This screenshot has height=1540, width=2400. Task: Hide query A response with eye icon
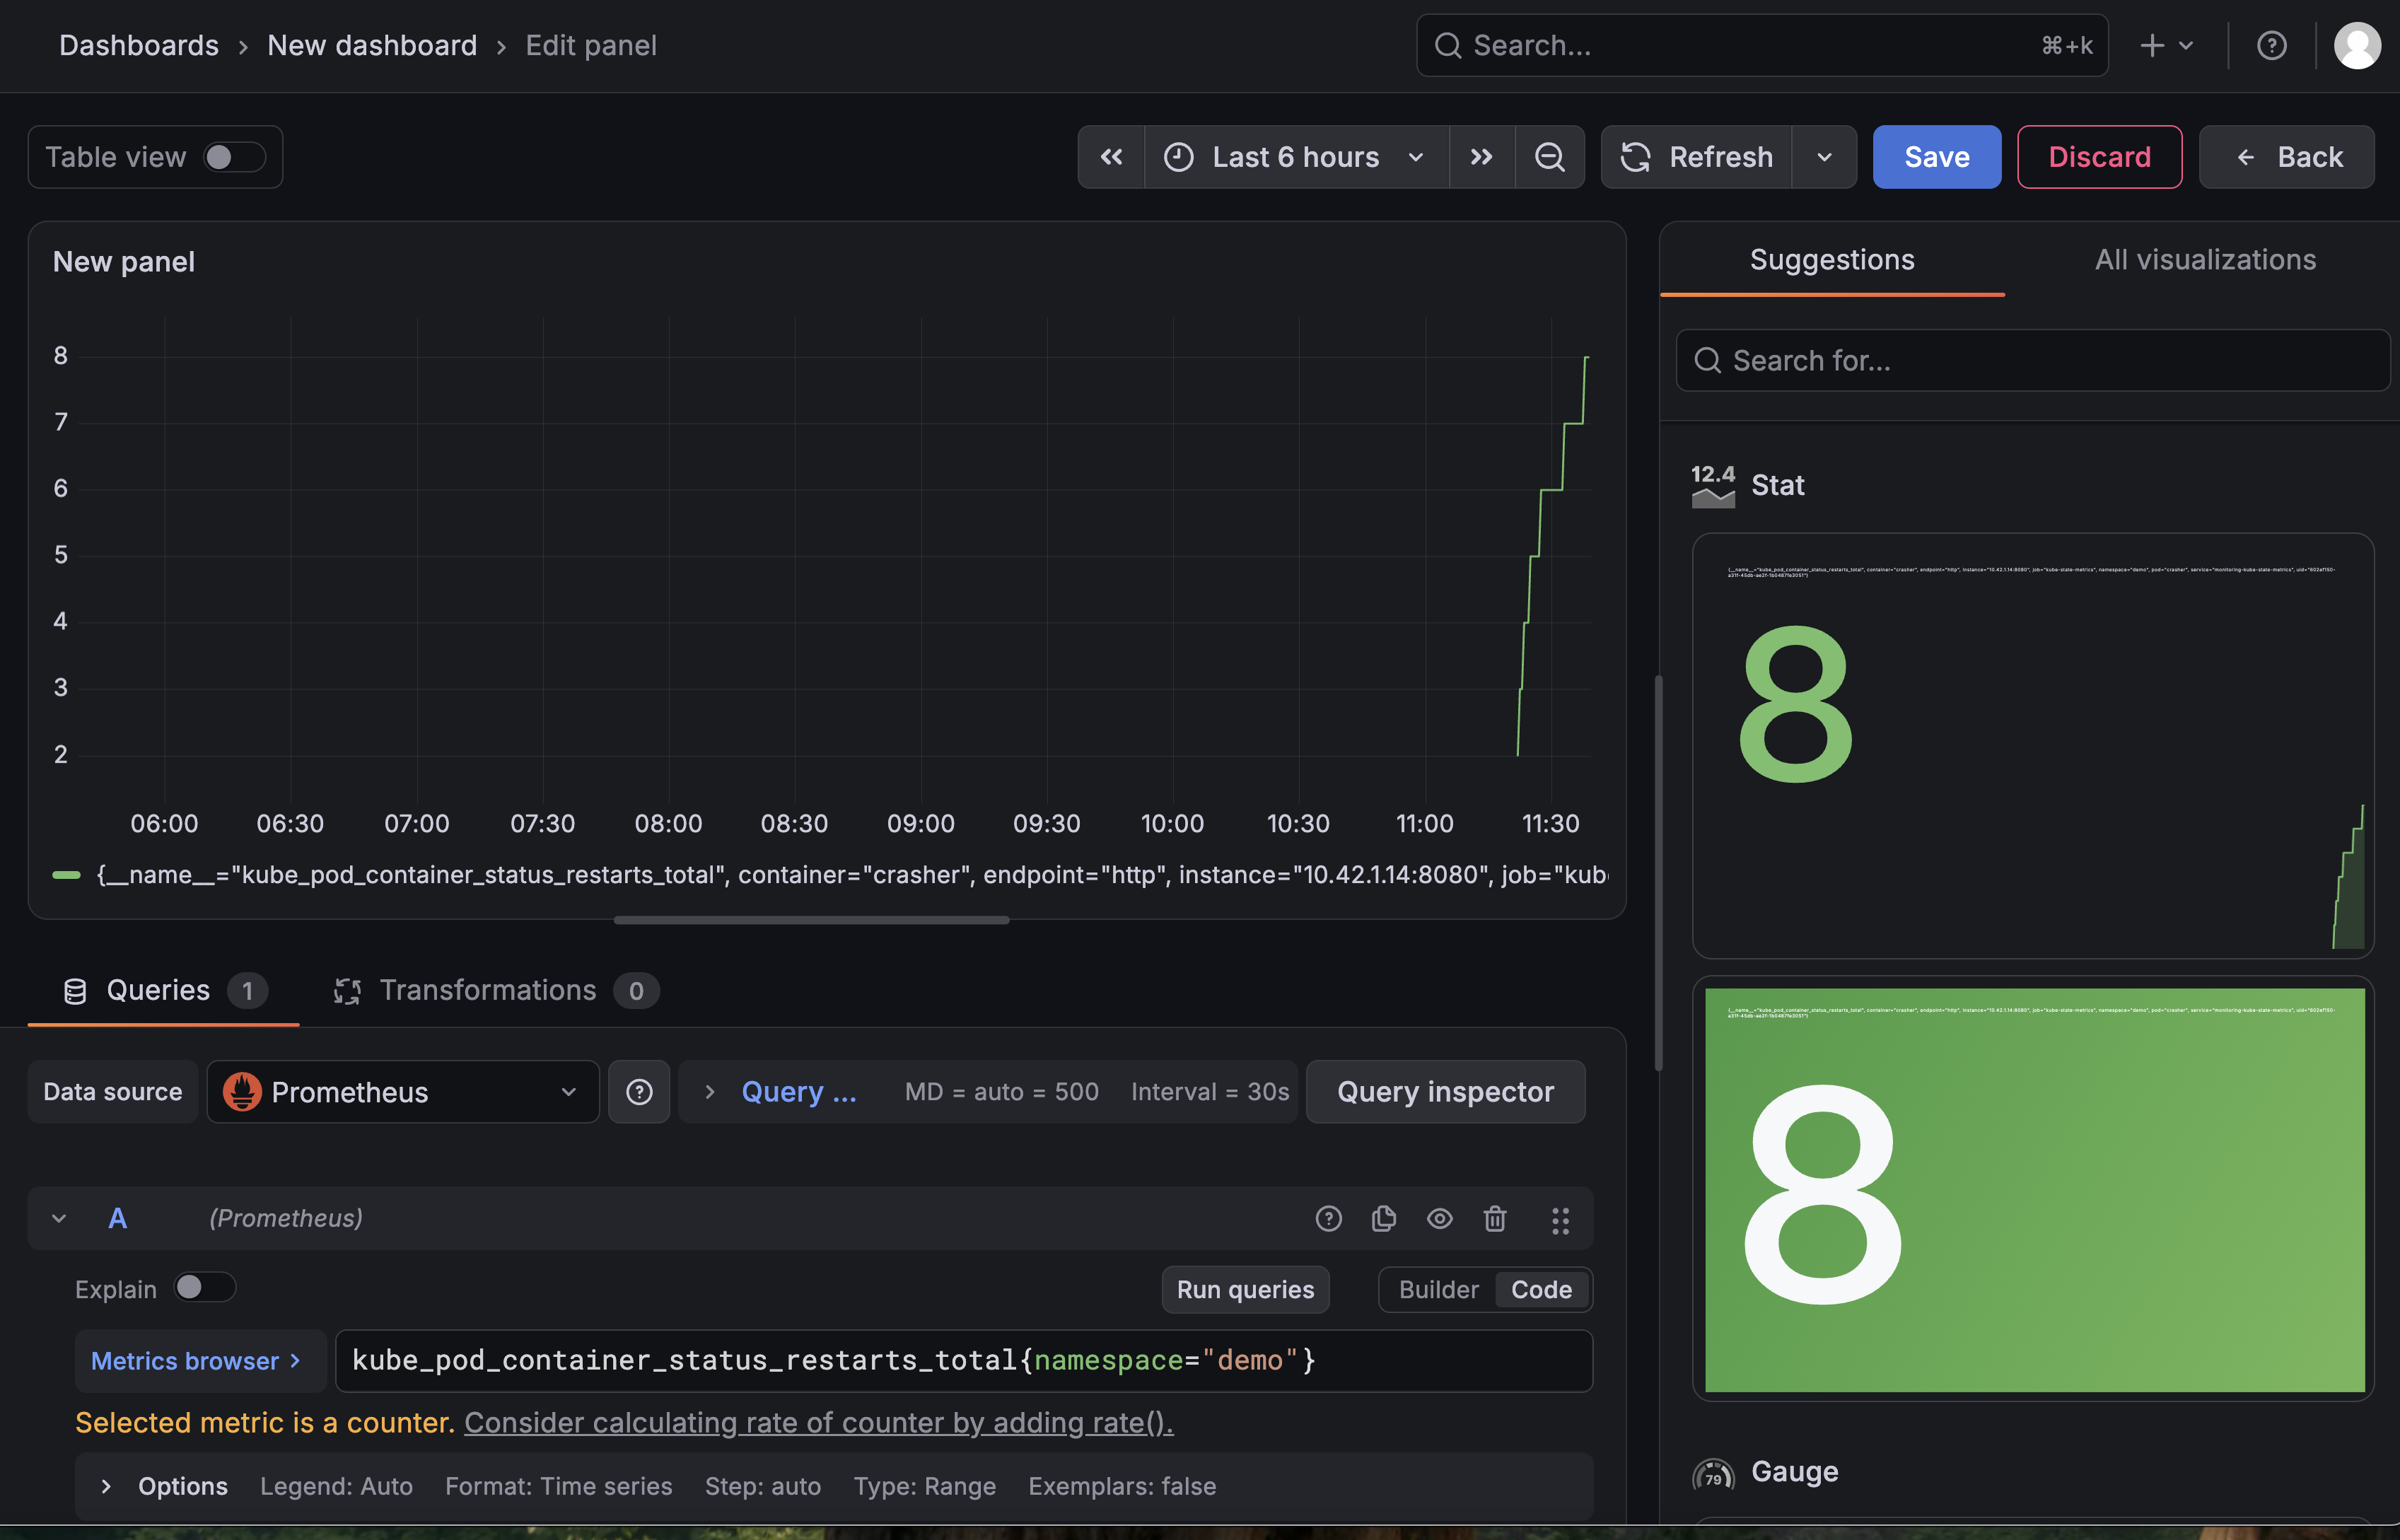pyautogui.click(x=1440, y=1218)
